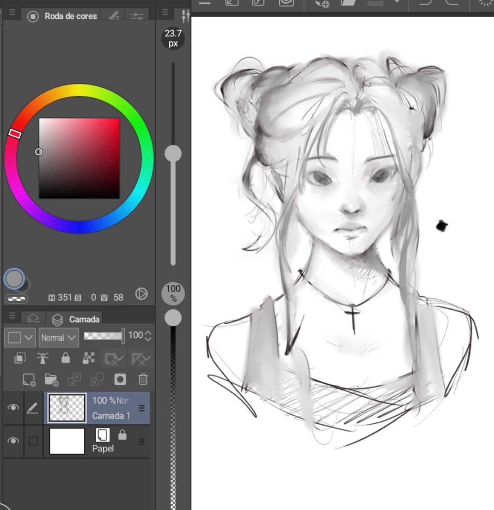Click the saturation picker circle in color square

pos(39,152)
